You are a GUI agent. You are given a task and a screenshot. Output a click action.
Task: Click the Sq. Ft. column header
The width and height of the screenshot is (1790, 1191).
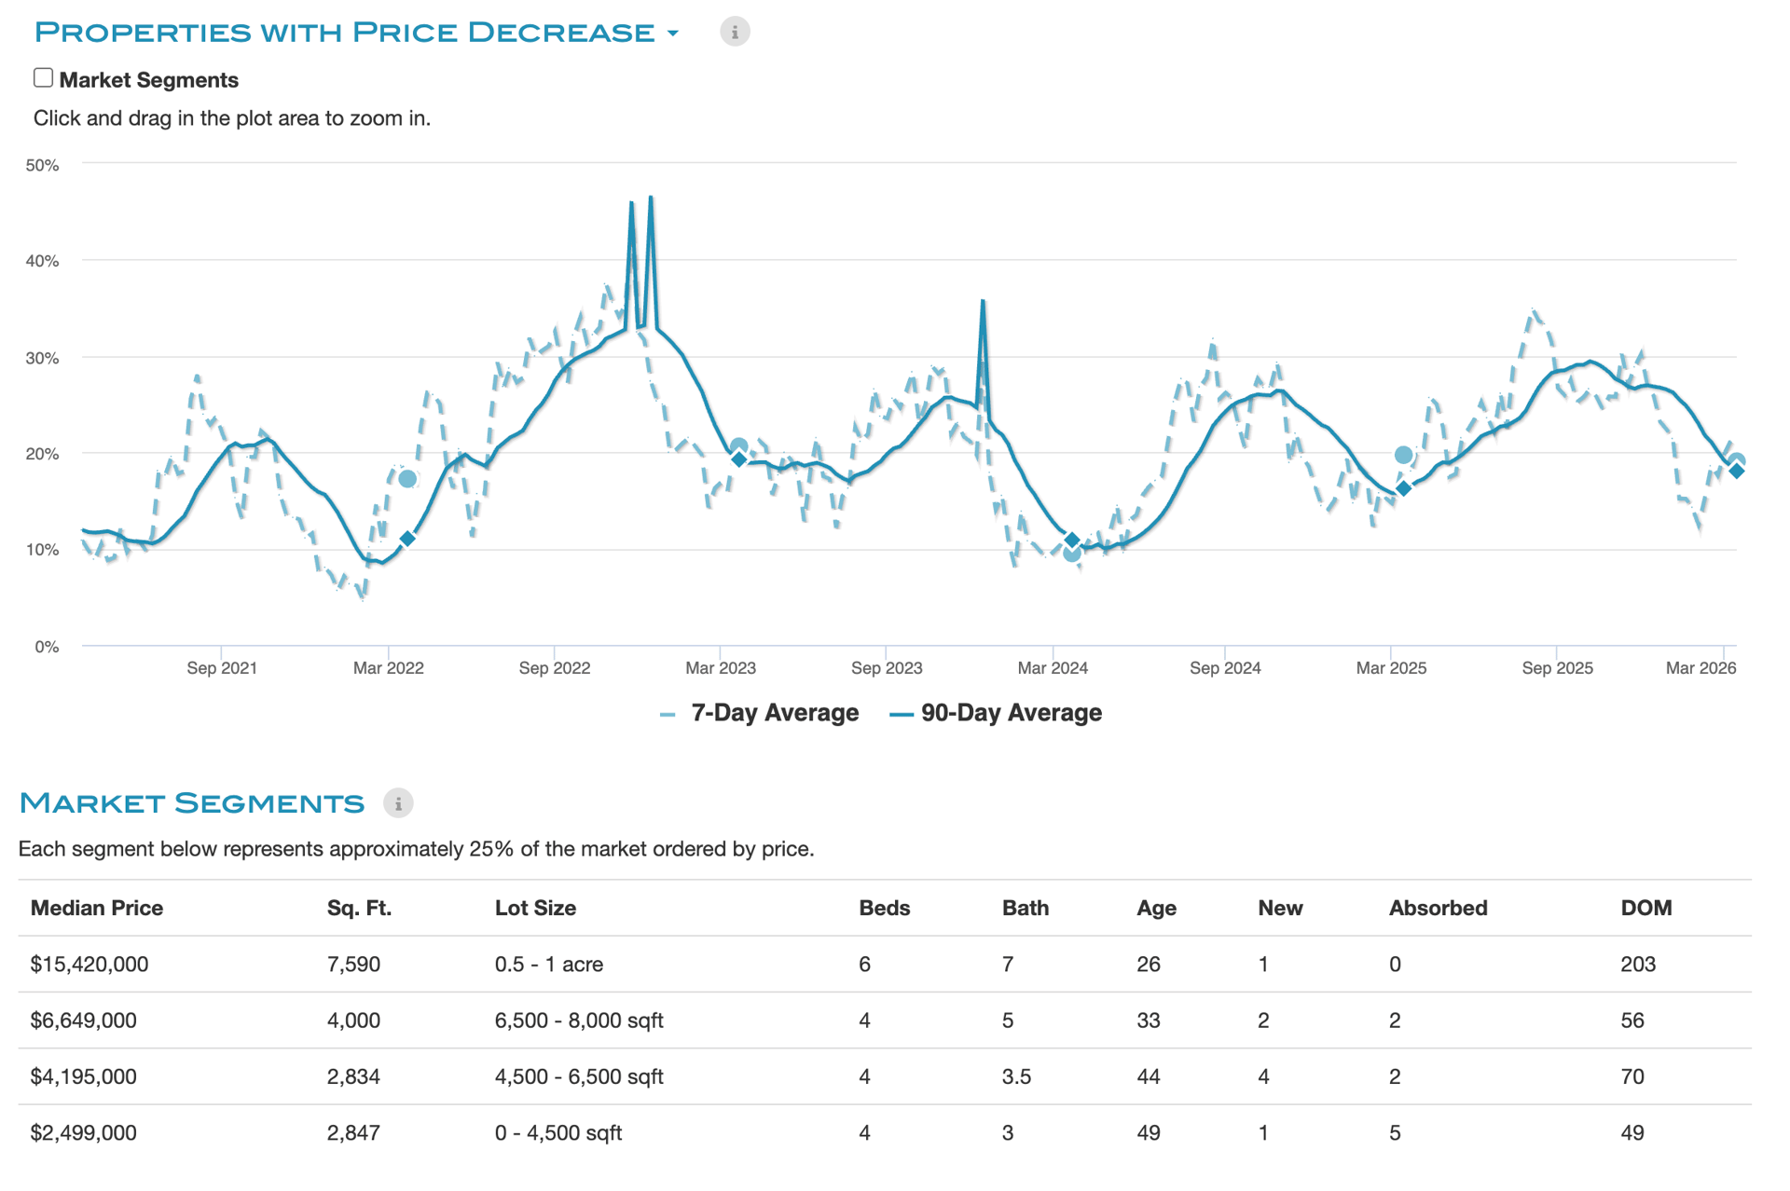pyautogui.click(x=359, y=909)
